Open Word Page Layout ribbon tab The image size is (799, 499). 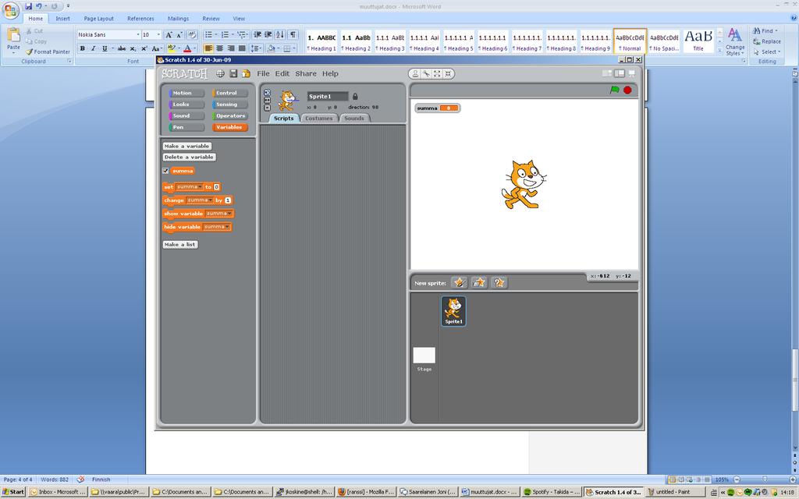(99, 19)
